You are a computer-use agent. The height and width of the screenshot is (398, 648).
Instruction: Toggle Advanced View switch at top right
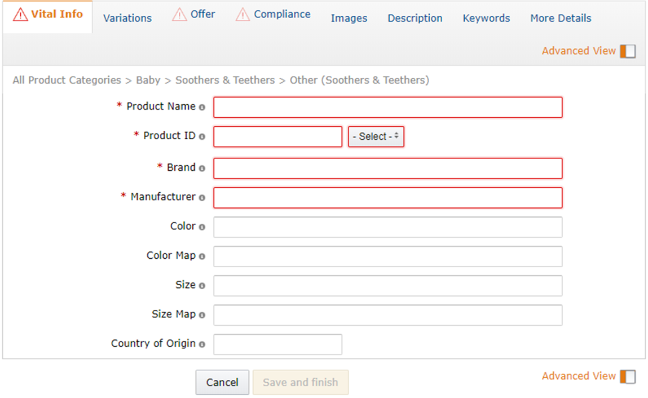(627, 51)
